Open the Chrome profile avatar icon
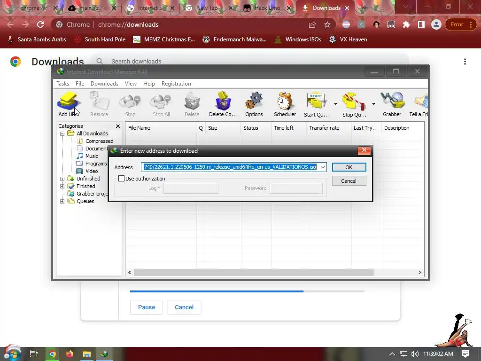Screen dimensions: 481x361 coord(436,24)
